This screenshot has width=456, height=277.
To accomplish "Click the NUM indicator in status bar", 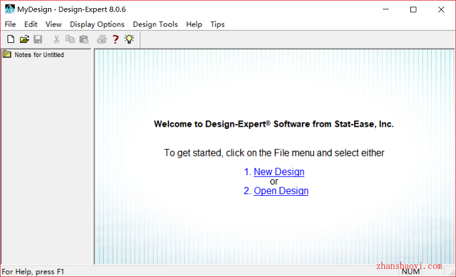I will pyautogui.click(x=410, y=272).
